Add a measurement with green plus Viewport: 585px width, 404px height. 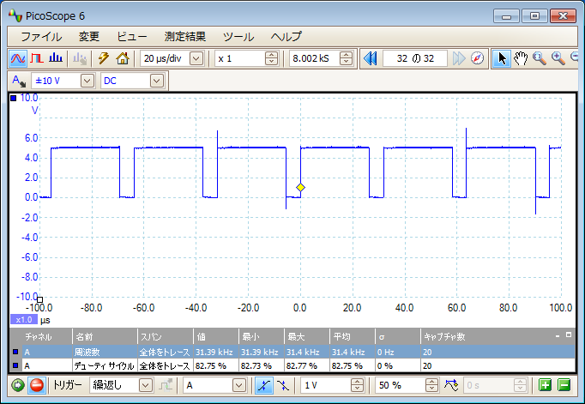pos(545,385)
